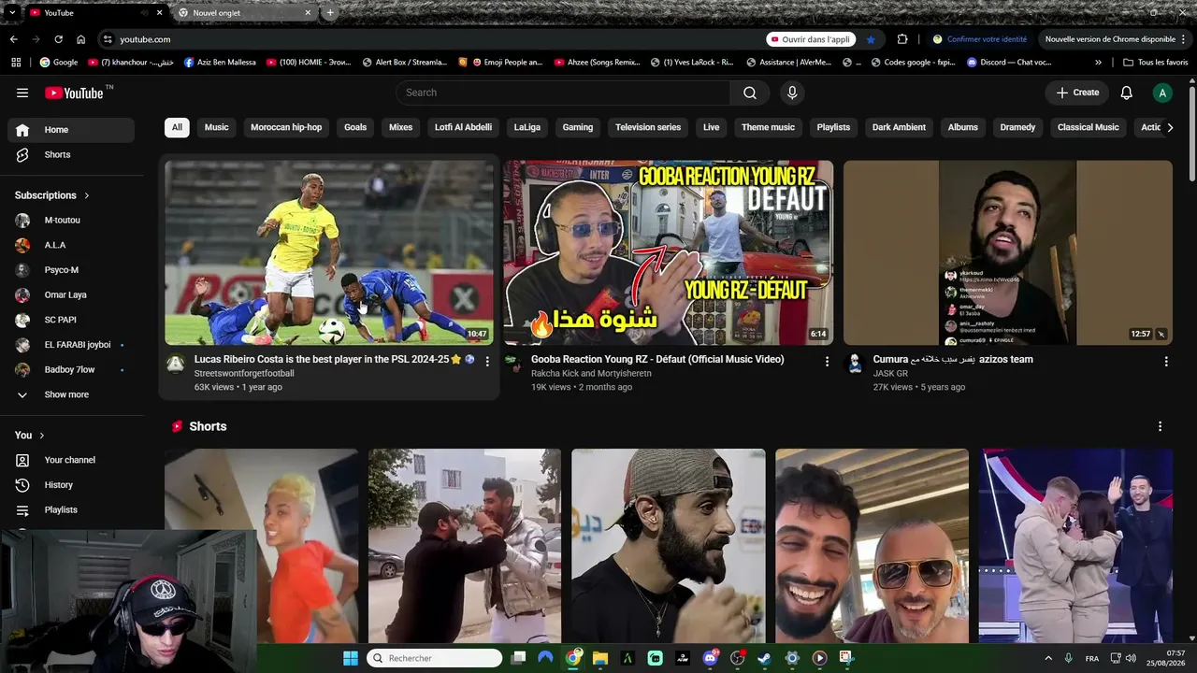Click the JASK GR channel avatar

coord(855,364)
